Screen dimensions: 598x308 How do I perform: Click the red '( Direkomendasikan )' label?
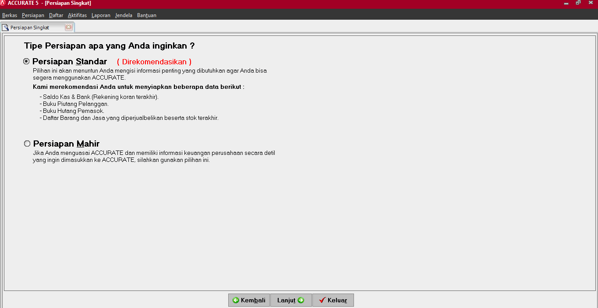click(154, 62)
